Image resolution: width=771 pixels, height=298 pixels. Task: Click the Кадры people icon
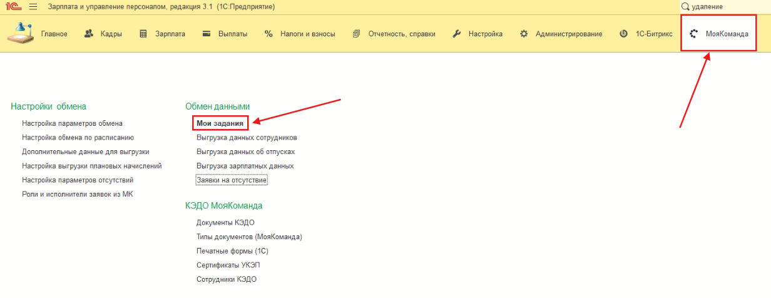pos(88,34)
